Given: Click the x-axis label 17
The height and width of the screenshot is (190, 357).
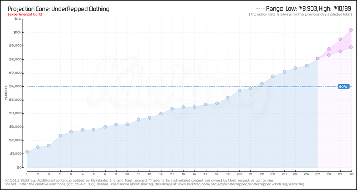Looking at the screenshot, I should pos(206,174).
